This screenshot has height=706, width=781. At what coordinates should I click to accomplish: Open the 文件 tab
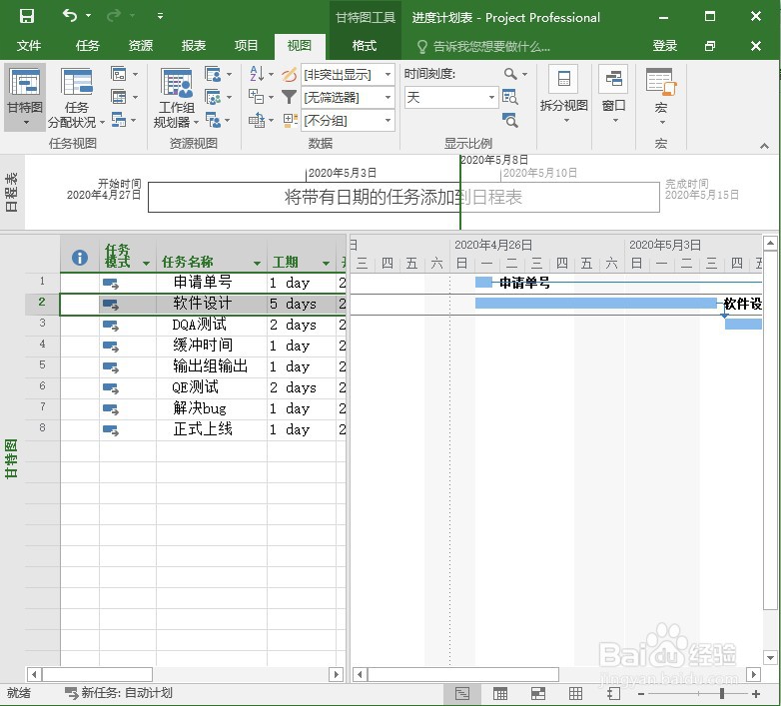point(28,46)
